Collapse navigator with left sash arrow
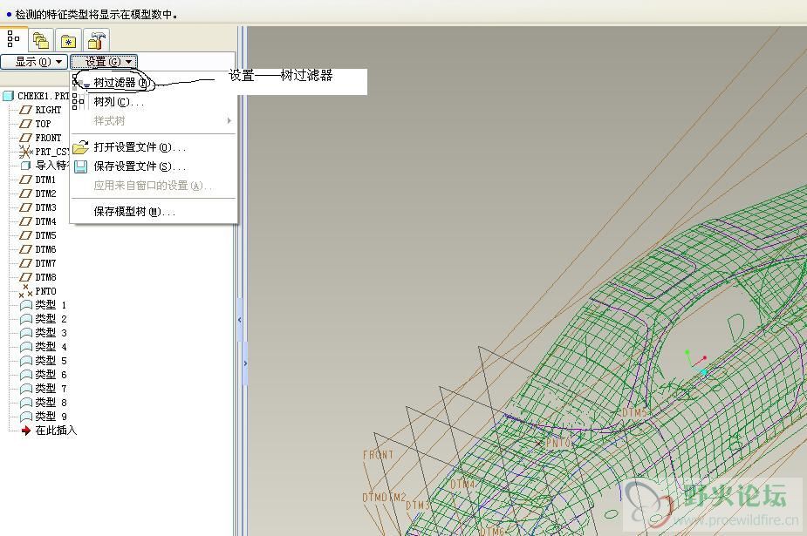This screenshot has width=807, height=536. coord(239,320)
